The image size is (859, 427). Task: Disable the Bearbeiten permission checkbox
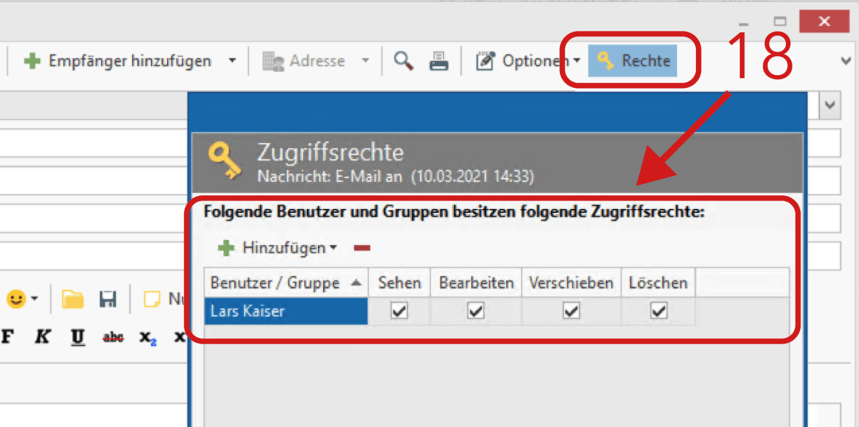476,311
